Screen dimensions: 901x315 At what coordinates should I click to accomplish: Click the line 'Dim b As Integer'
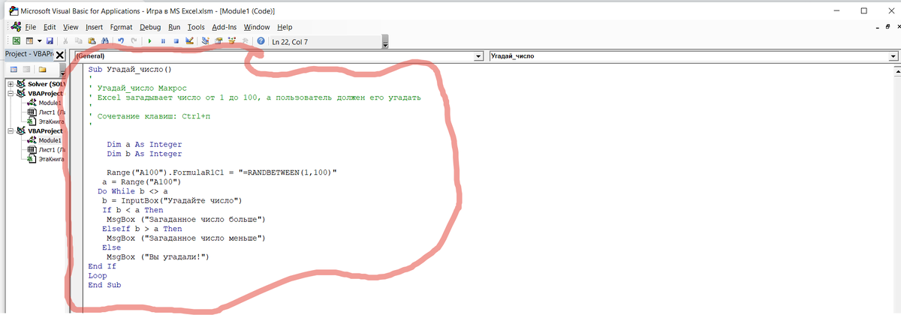[144, 154]
